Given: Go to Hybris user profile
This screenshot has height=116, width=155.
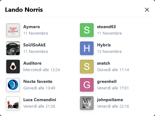Looking at the screenshot, I should [x=104, y=45].
